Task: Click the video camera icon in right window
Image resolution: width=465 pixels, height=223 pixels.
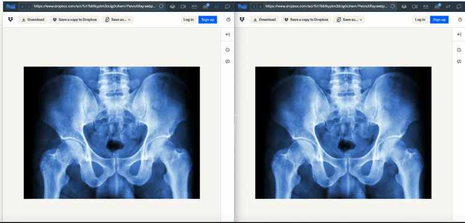Action: pos(415,7)
